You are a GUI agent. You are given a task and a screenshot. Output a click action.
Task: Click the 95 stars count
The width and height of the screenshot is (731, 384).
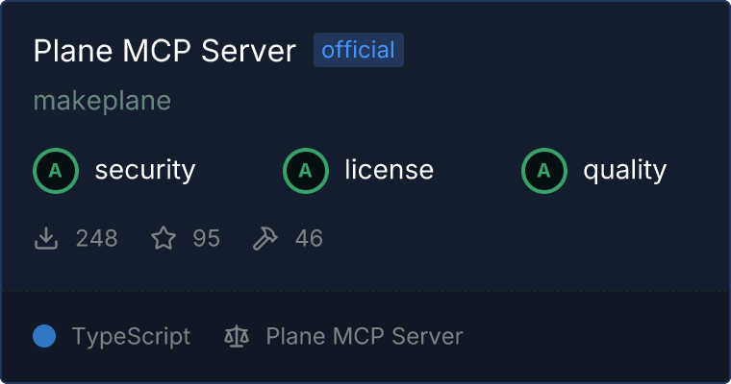206,238
